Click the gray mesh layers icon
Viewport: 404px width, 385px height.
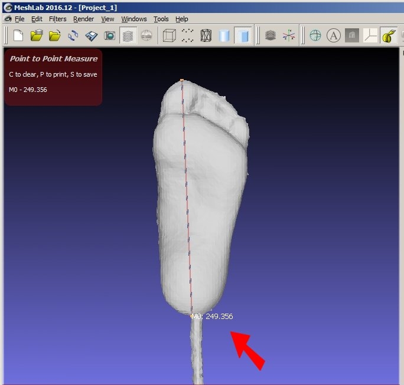(x=271, y=35)
